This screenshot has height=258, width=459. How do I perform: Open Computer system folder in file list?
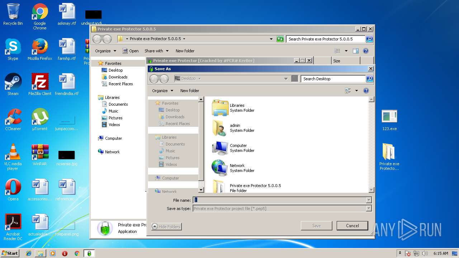tap(233, 148)
